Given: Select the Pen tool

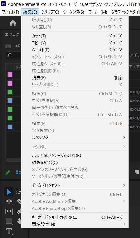Looking at the screenshot, I should tap(19, 211).
